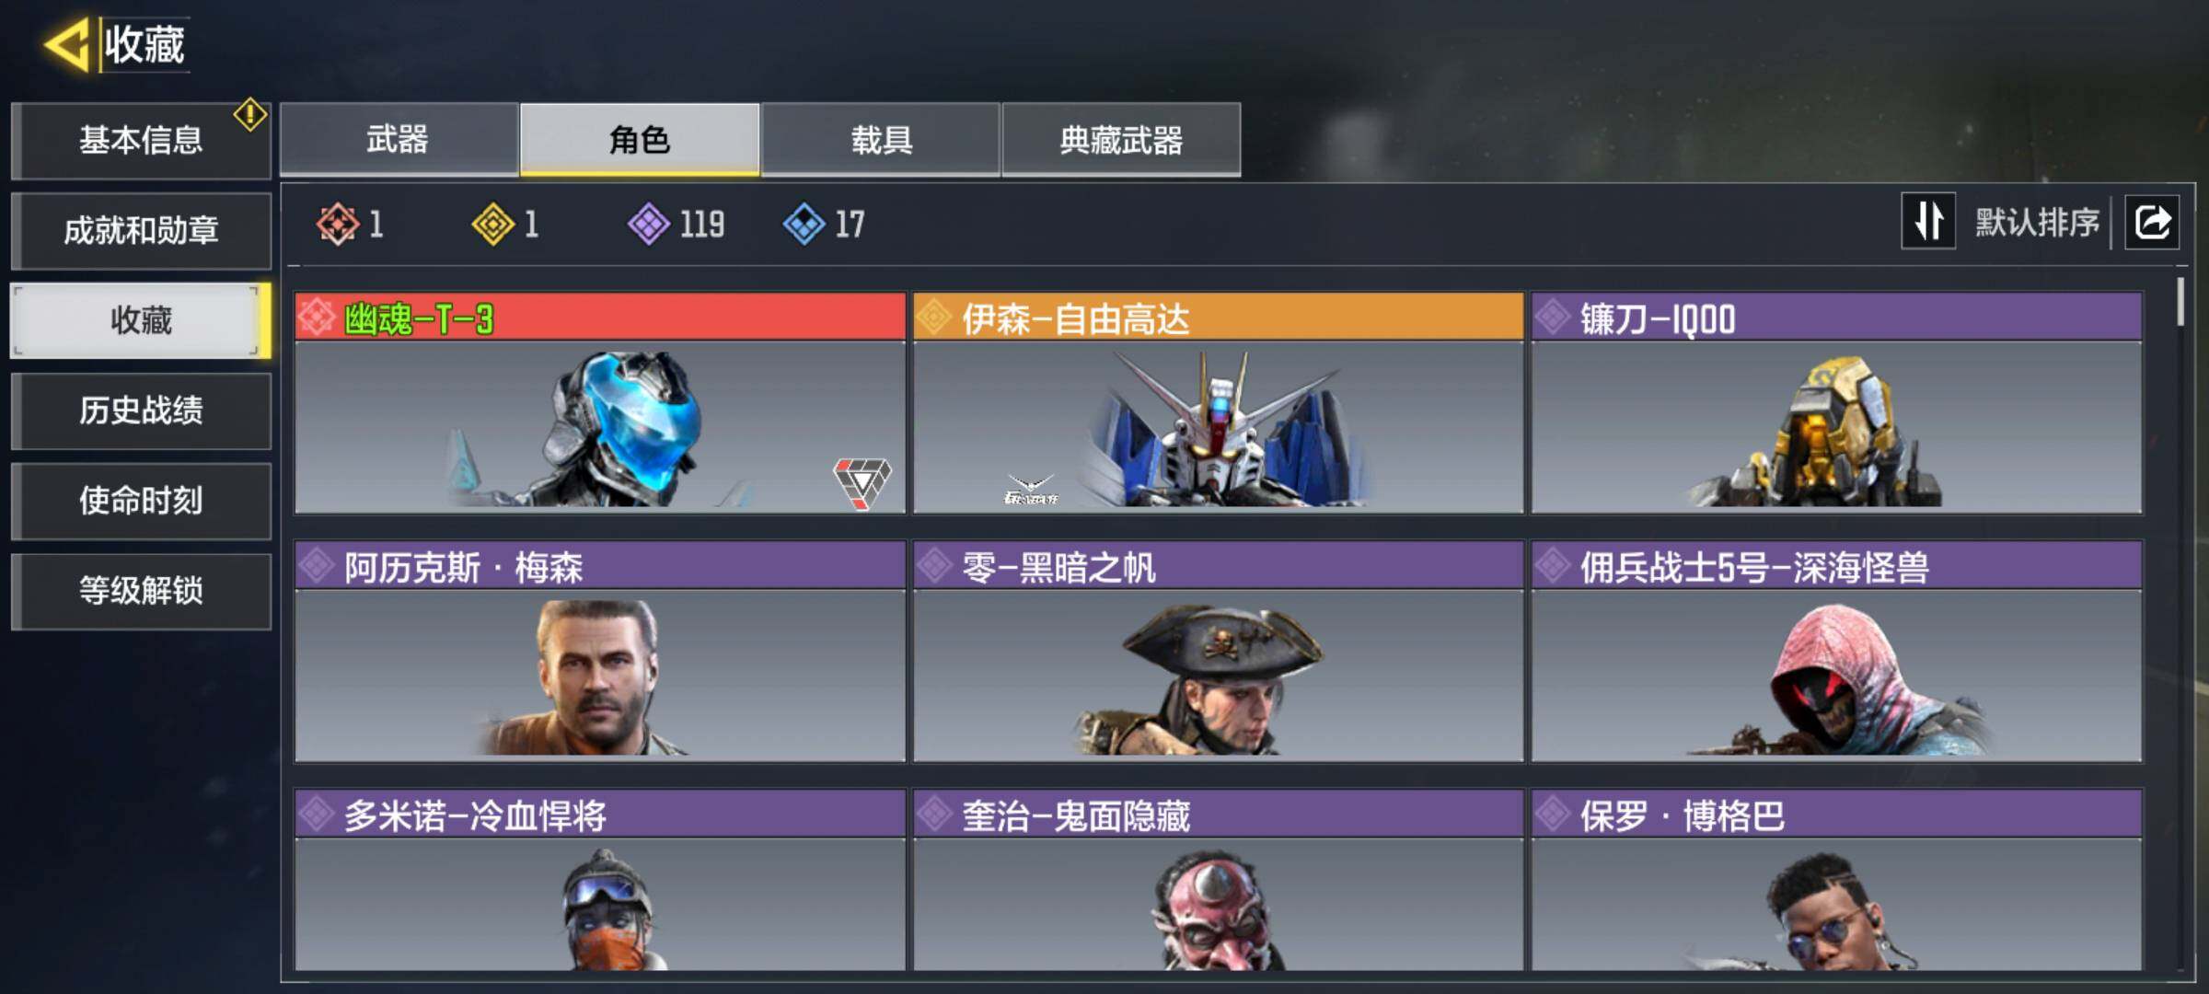2209x994 pixels.
Task: Open the 典藏武器 tab
Action: [x=1121, y=139]
